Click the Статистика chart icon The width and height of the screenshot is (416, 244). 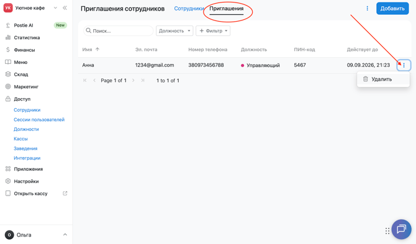tap(8, 37)
